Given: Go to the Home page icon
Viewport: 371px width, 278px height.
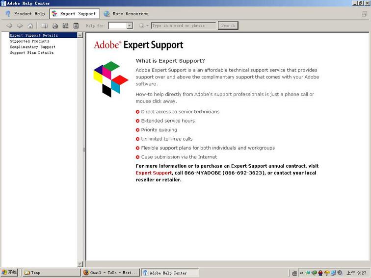Looking at the screenshot, I should click(x=30, y=25).
